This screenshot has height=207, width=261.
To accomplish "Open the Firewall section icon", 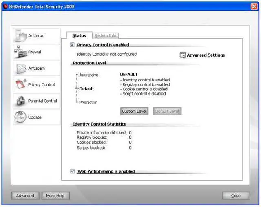I will click(x=21, y=52).
